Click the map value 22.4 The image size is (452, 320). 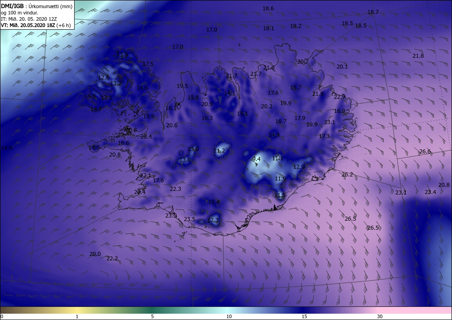pos(140,192)
